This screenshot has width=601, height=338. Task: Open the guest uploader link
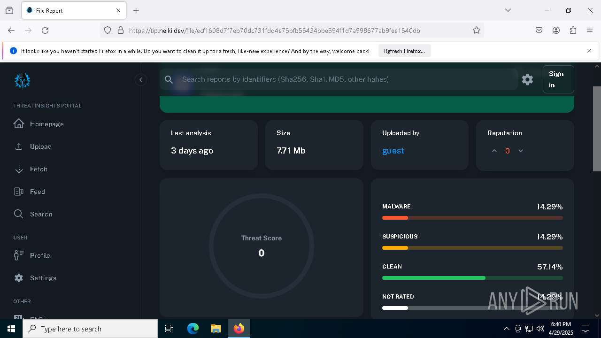tap(393, 151)
